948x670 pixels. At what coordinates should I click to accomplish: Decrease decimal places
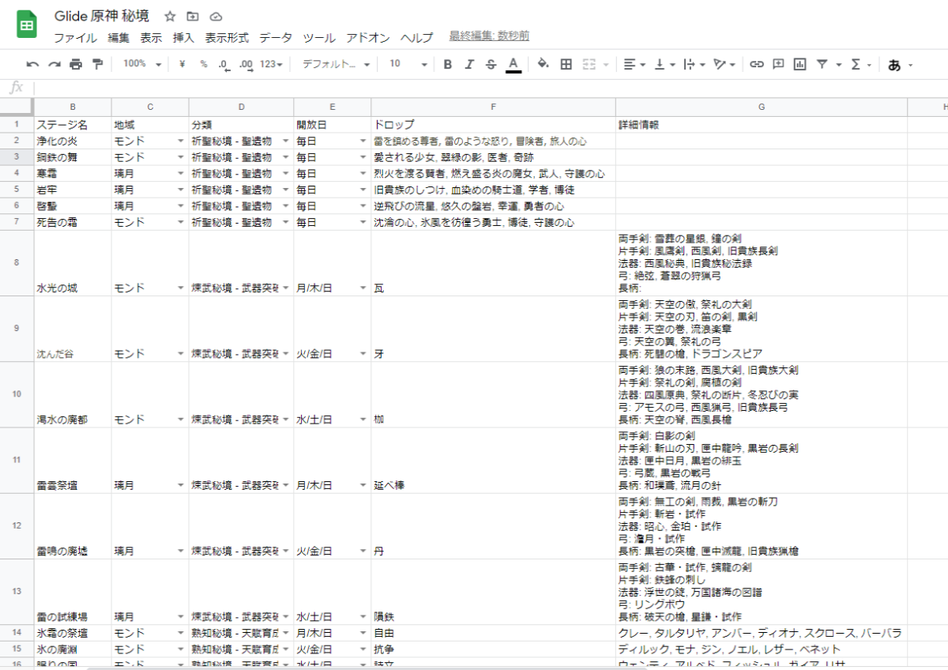point(224,65)
